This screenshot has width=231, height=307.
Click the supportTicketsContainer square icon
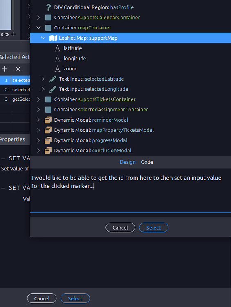pyautogui.click(x=48, y=99)
